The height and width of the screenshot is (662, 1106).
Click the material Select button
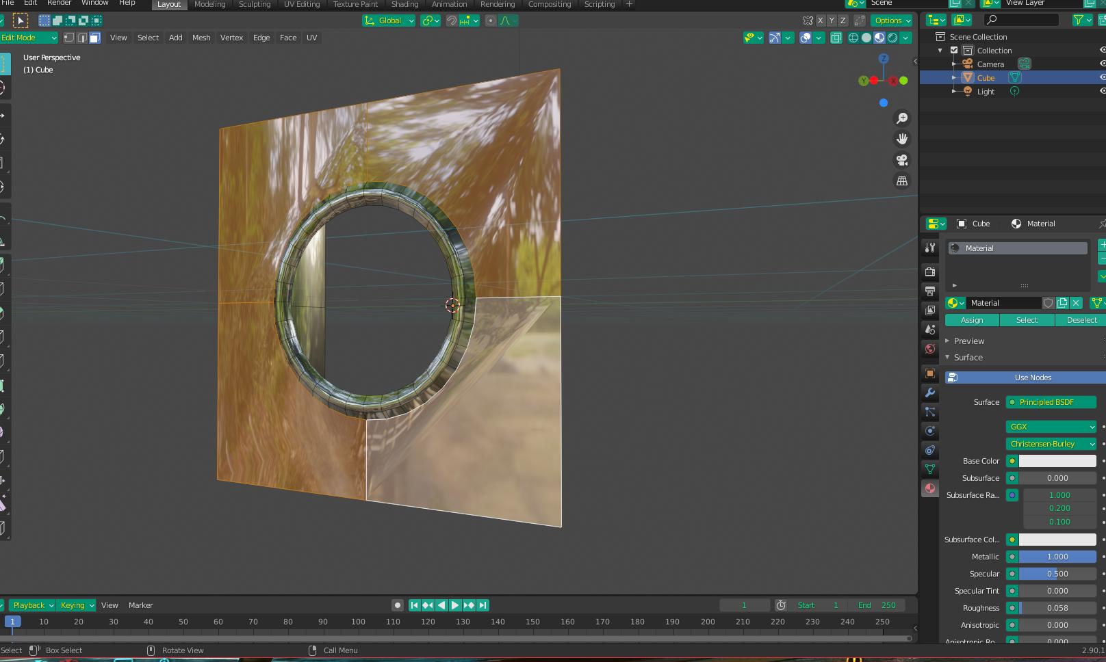1027,320
